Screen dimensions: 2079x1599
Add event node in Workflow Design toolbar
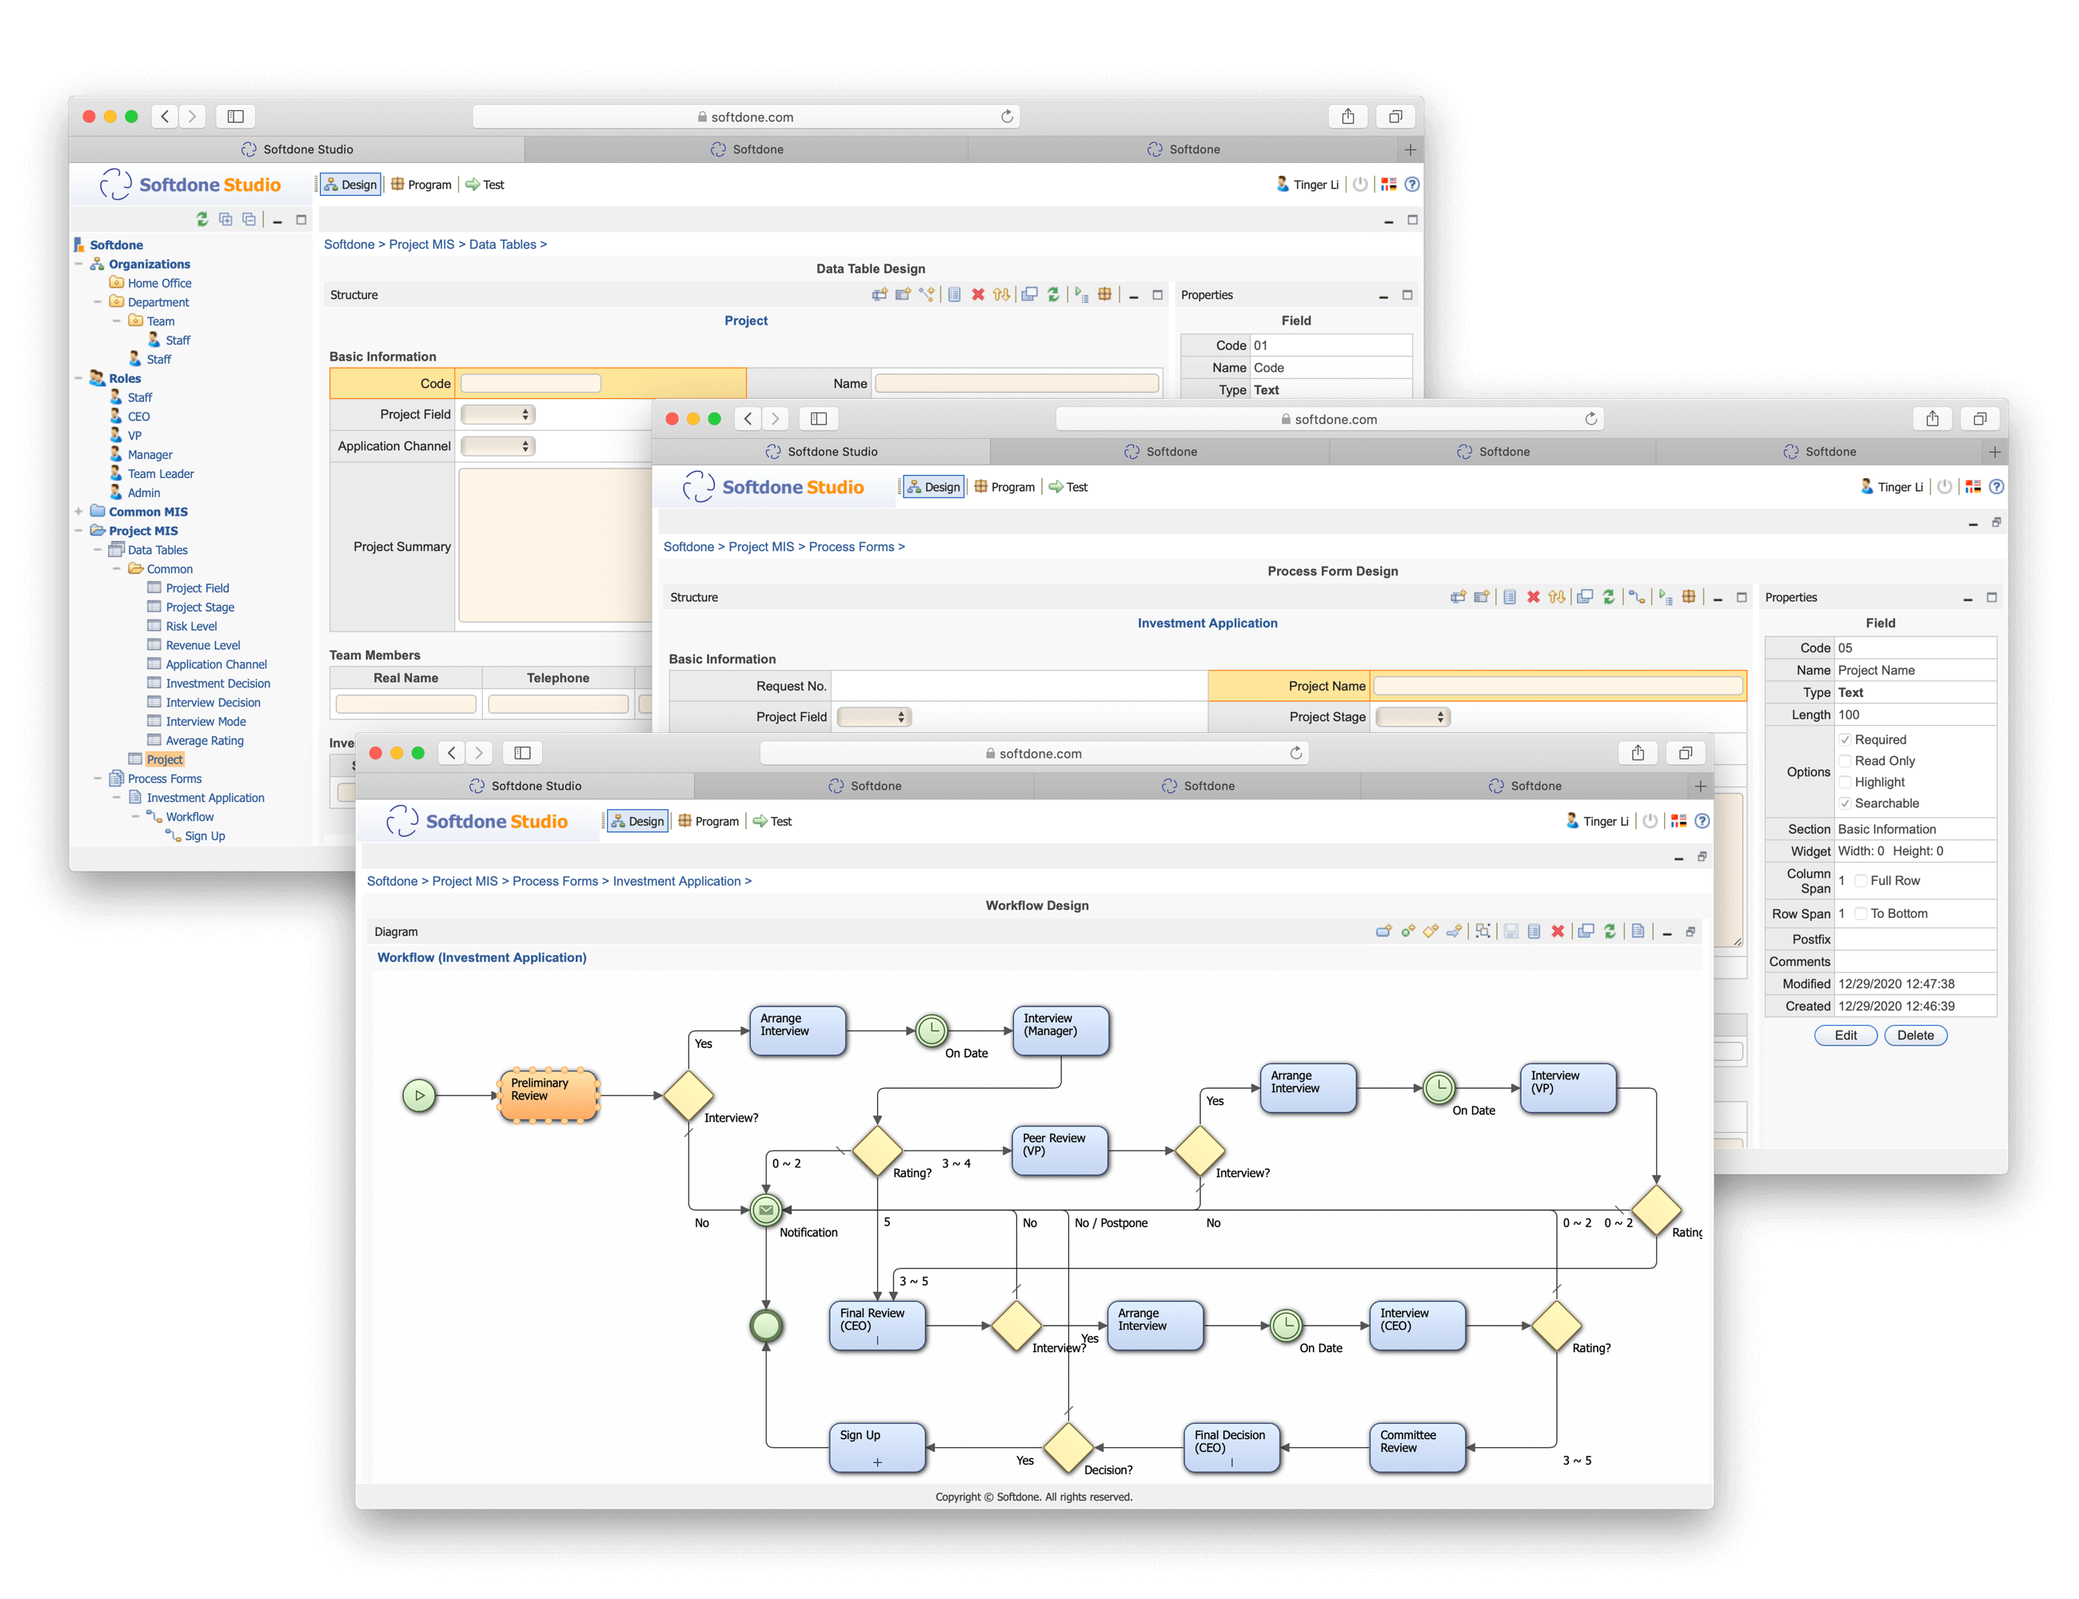click(x=1407, y=931)
